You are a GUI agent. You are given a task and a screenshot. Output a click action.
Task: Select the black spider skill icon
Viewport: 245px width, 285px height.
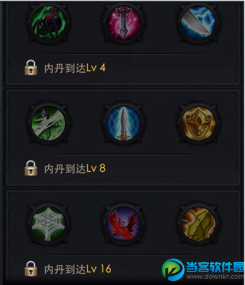[48, 23]
